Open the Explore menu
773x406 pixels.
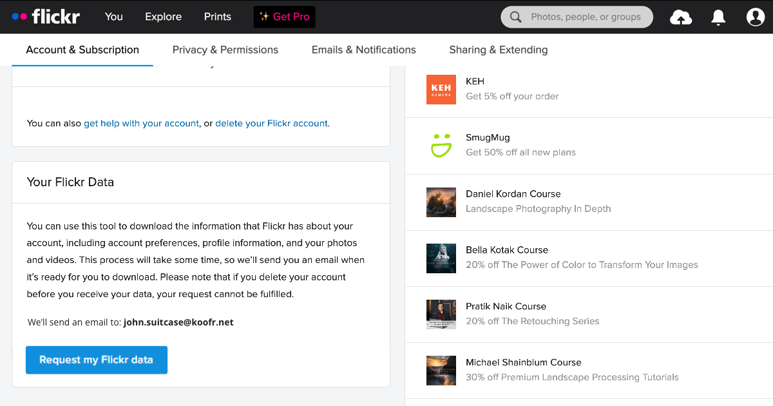point(163,17)
